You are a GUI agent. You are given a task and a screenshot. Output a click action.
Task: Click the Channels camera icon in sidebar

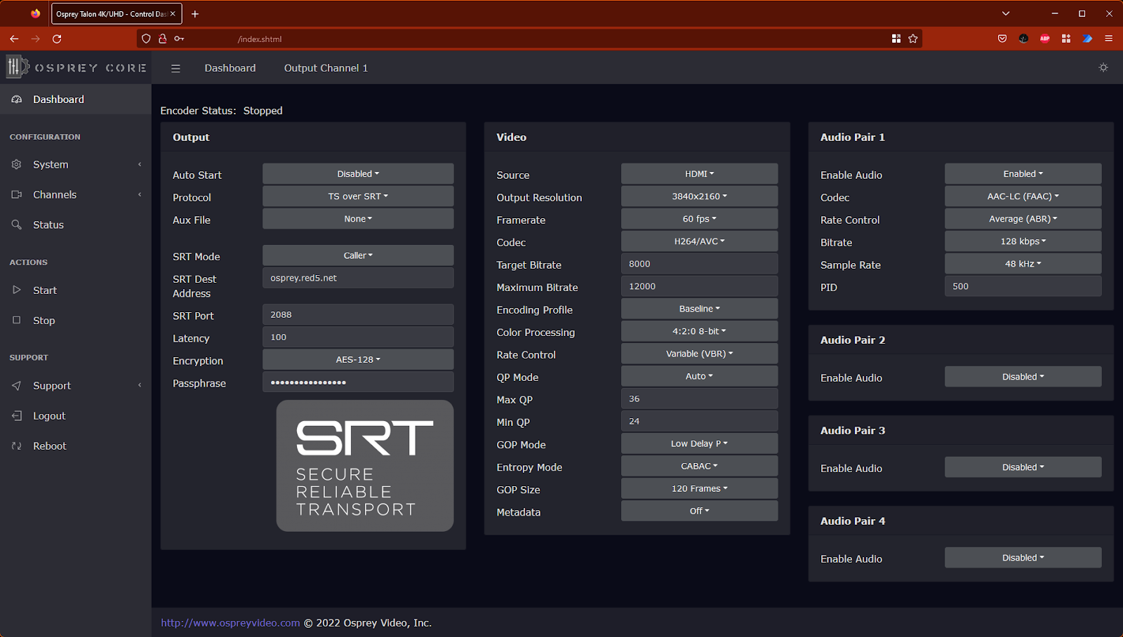click(x=17, y=194)
